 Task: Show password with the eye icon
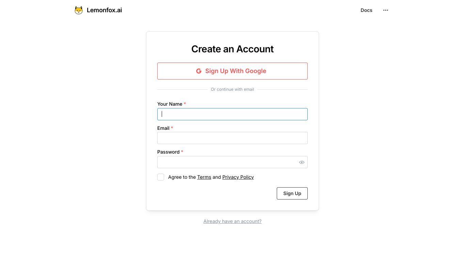(302, 162)
